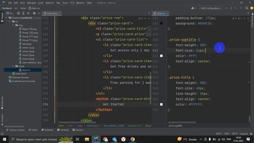
Task: Open the Version Control tool window
Action: tap(15, 130)
